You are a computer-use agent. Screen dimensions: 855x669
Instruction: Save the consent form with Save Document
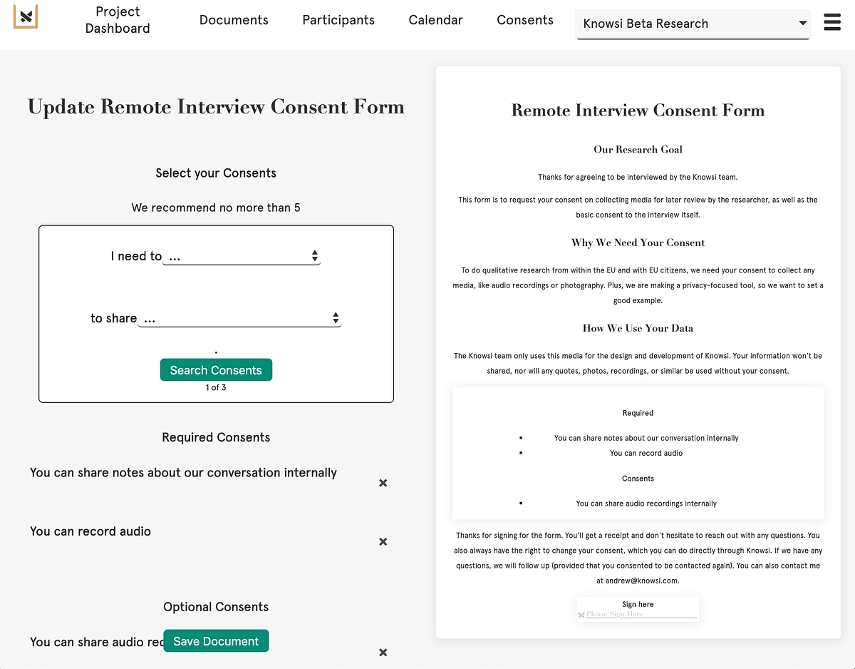(216, 640)
